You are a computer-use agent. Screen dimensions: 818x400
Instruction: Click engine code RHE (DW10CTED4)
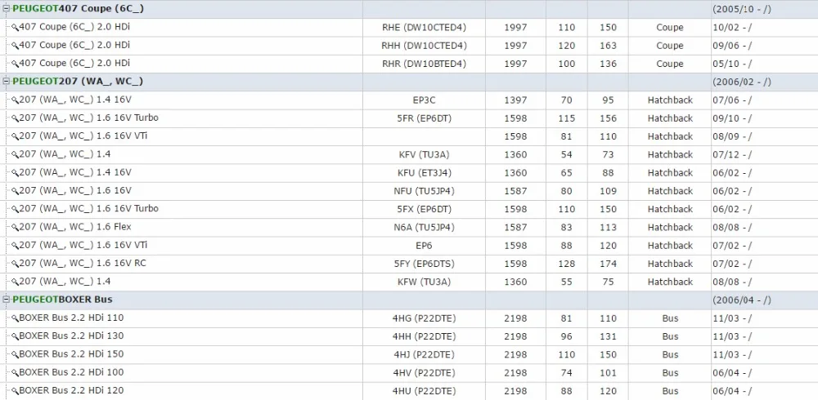click(x=424, y=28)
